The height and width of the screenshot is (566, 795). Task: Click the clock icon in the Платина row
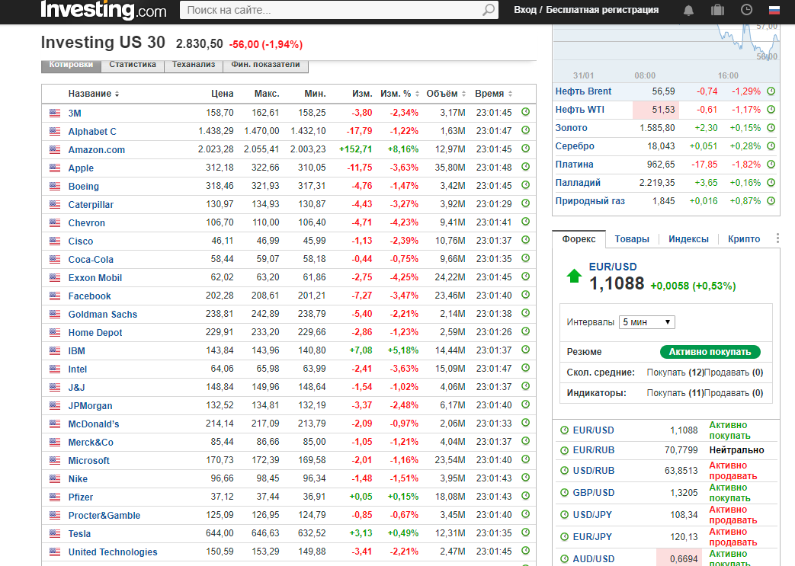coord(771,165)
